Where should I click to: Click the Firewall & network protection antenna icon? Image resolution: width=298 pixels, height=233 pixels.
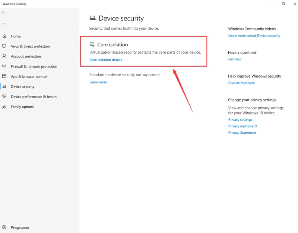(4, 66)
